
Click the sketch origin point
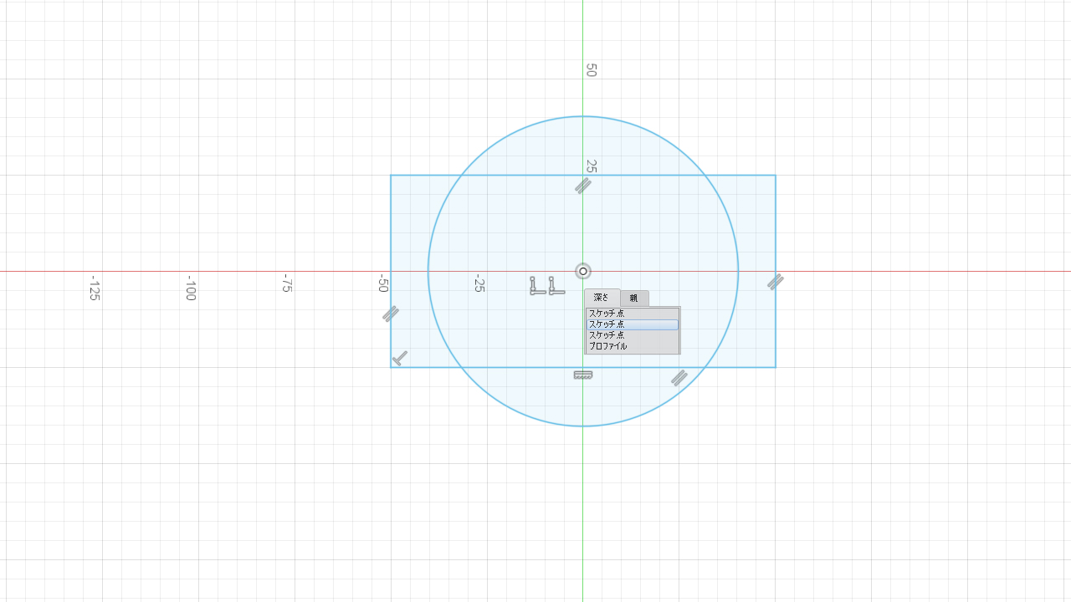coord(583,271)
